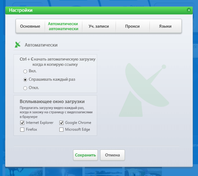Go to the Прокси tab
This screenshot has height=176, width=198.
[132, 26]
